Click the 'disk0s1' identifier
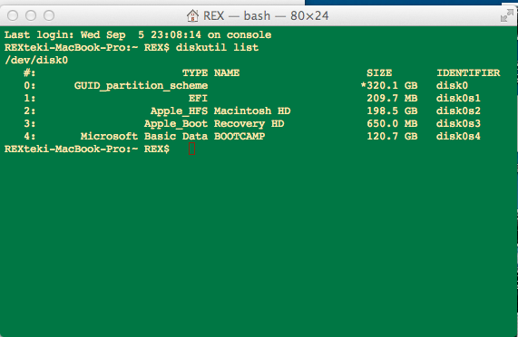Viewport: 518px width, 337px height. click(458, 98)
